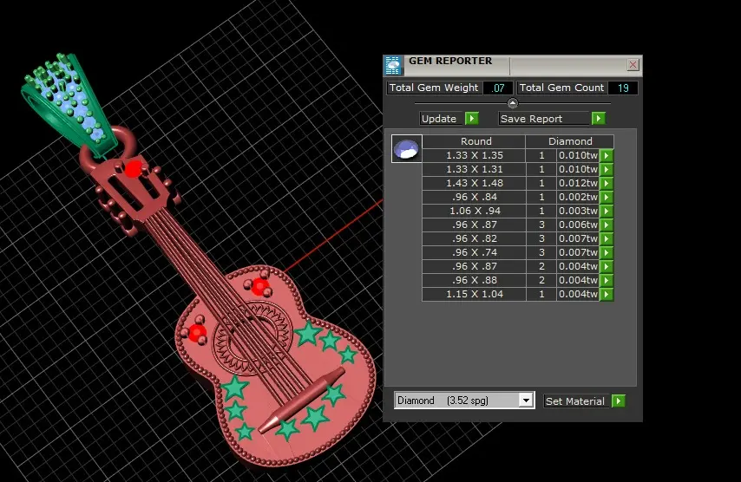Click the 0.006tw weight cell
Viewport: 741px width, 482px height.
578,225
